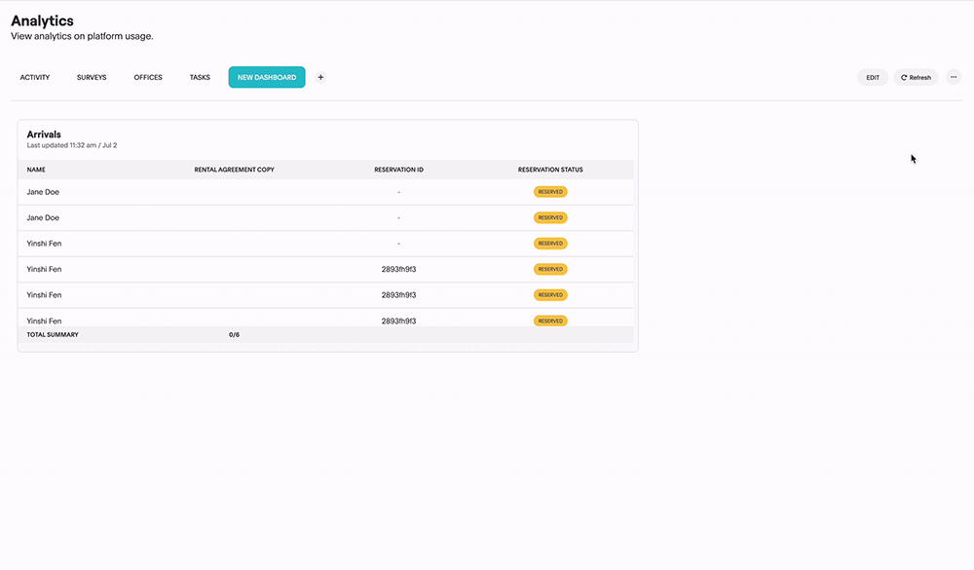This screenshot has width=974, height=570.
Task: Click the 0/6 total summary value
Action: point(234,334)
